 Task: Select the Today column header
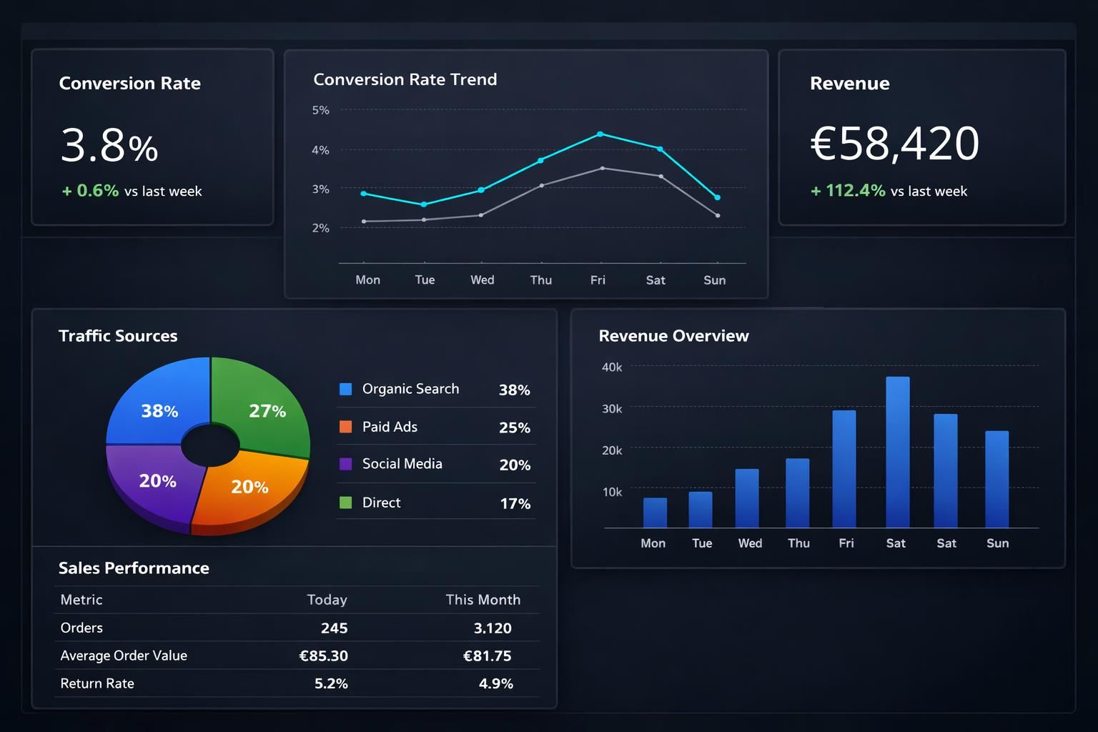327,600
